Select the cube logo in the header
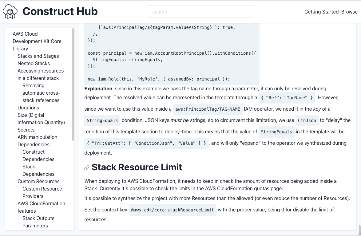361x236 pixels. [10, 11]
